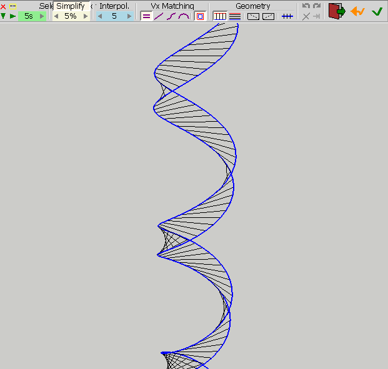
Task: Click the blue crossed-line geometry icon
Action: click(x=287, y=16)
